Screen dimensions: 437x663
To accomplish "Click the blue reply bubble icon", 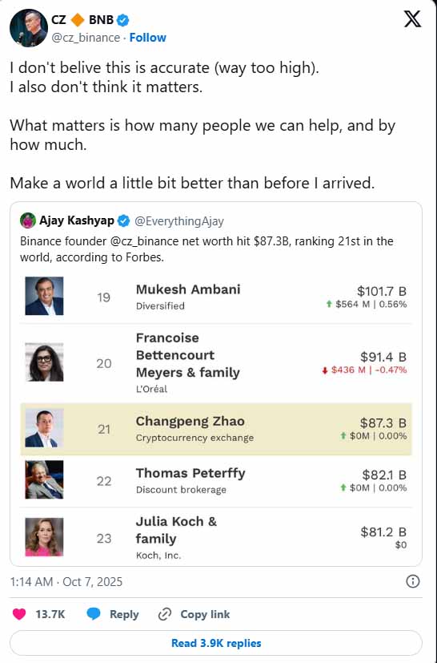I will tap(94, 614).
